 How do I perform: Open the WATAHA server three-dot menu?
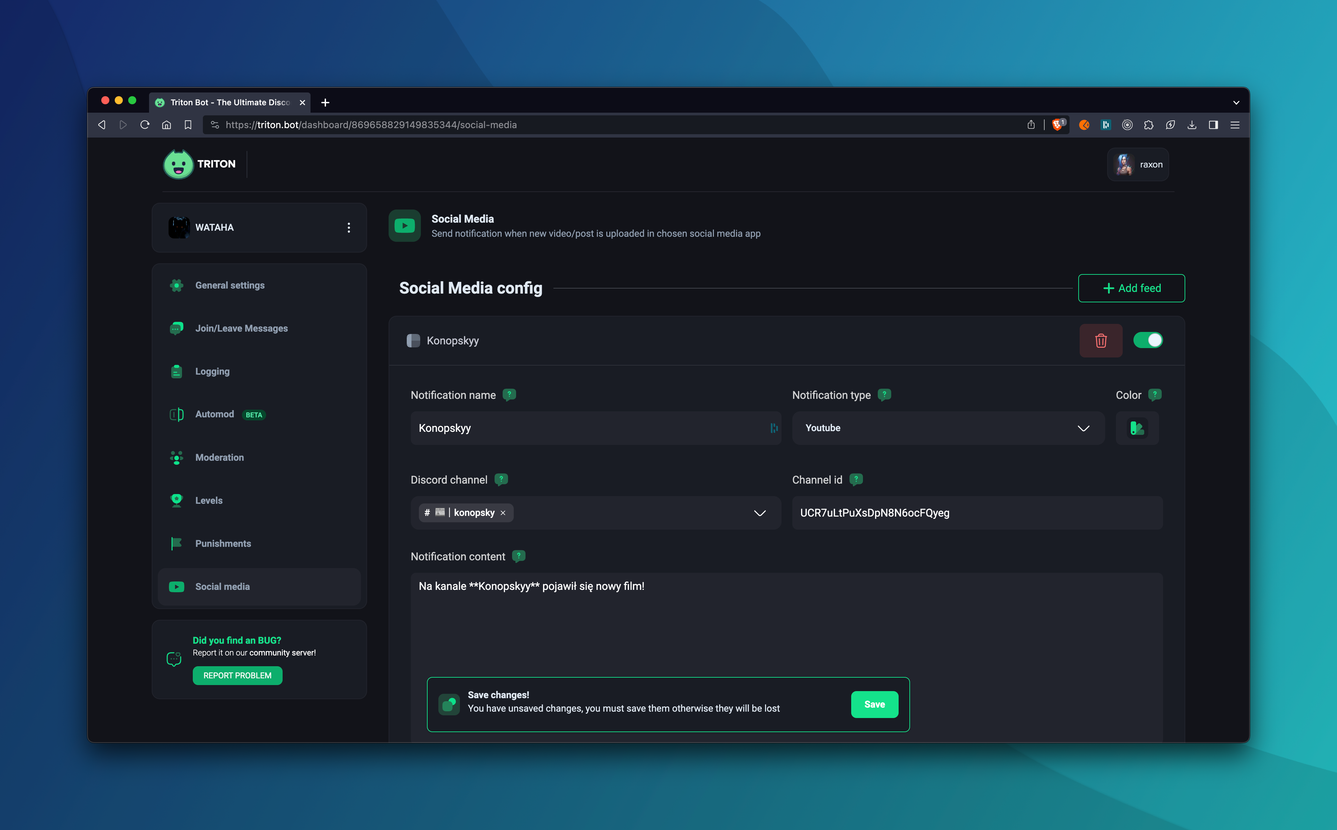pos(349,227)
